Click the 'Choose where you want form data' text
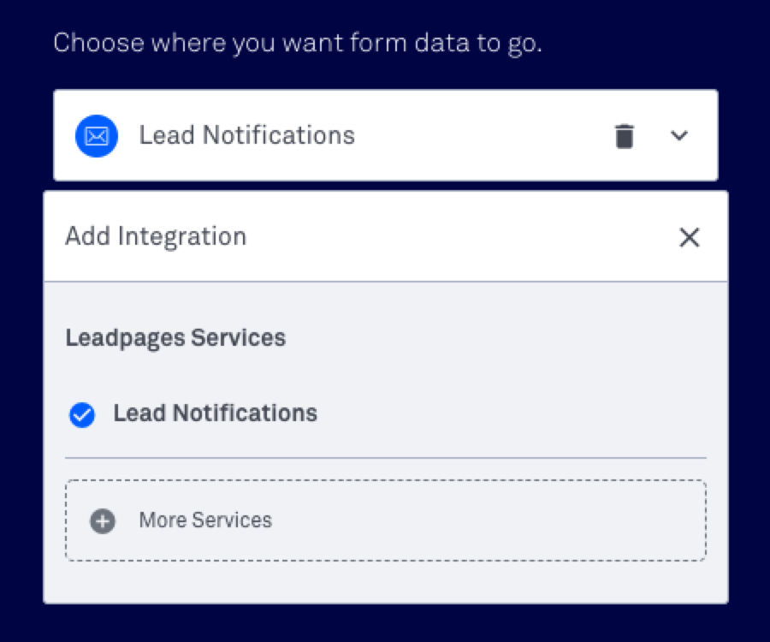 [x=298, y=43]
